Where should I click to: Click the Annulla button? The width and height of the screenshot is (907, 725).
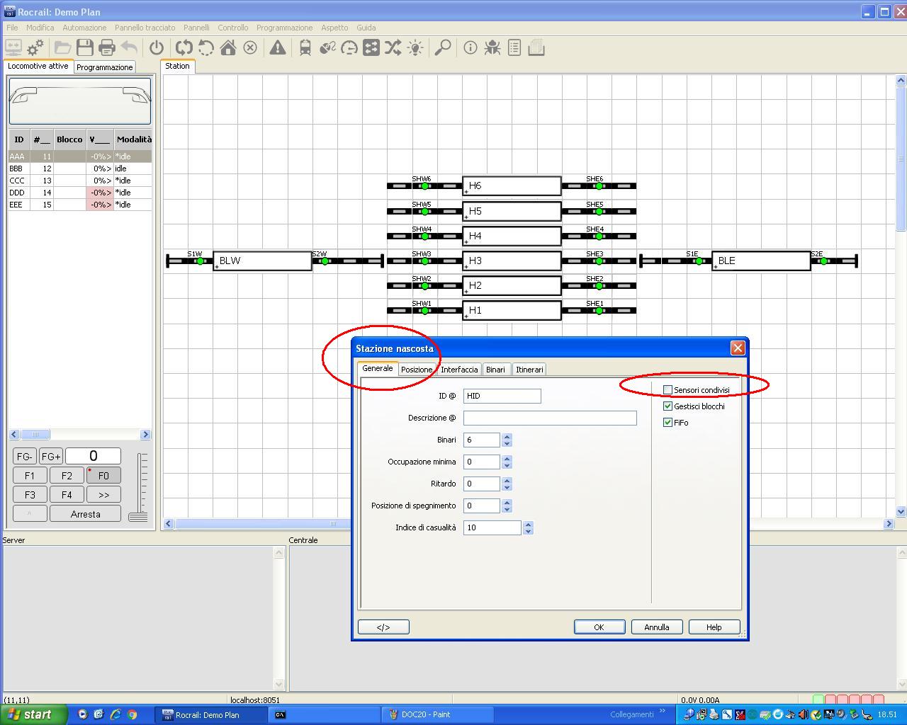(656, 627)
